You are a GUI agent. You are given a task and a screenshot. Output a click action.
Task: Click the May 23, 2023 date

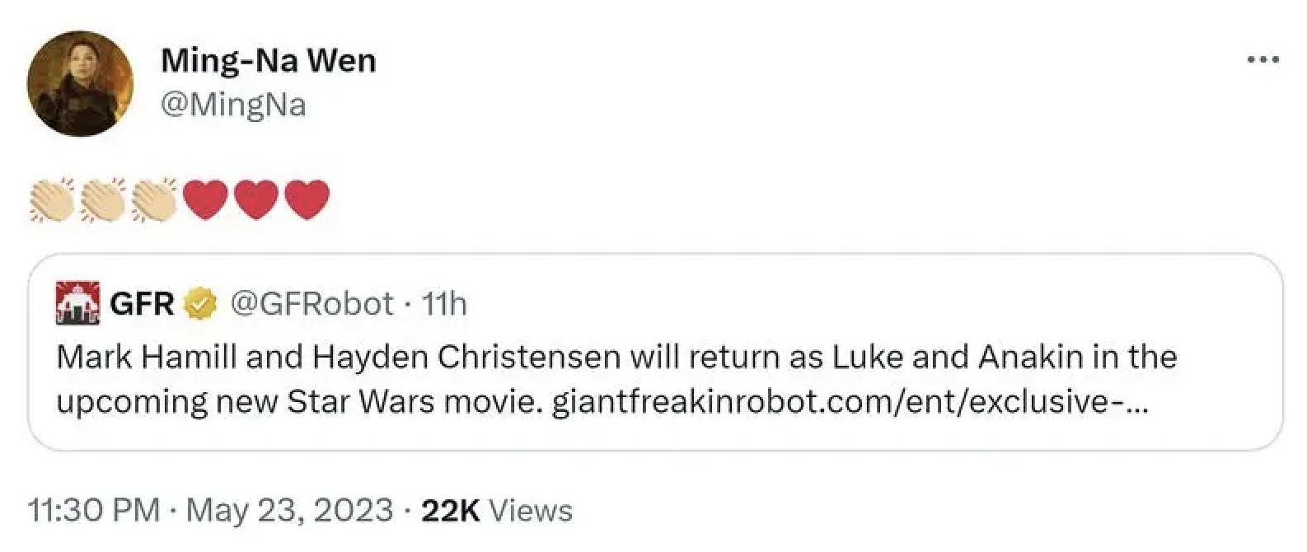290,510
